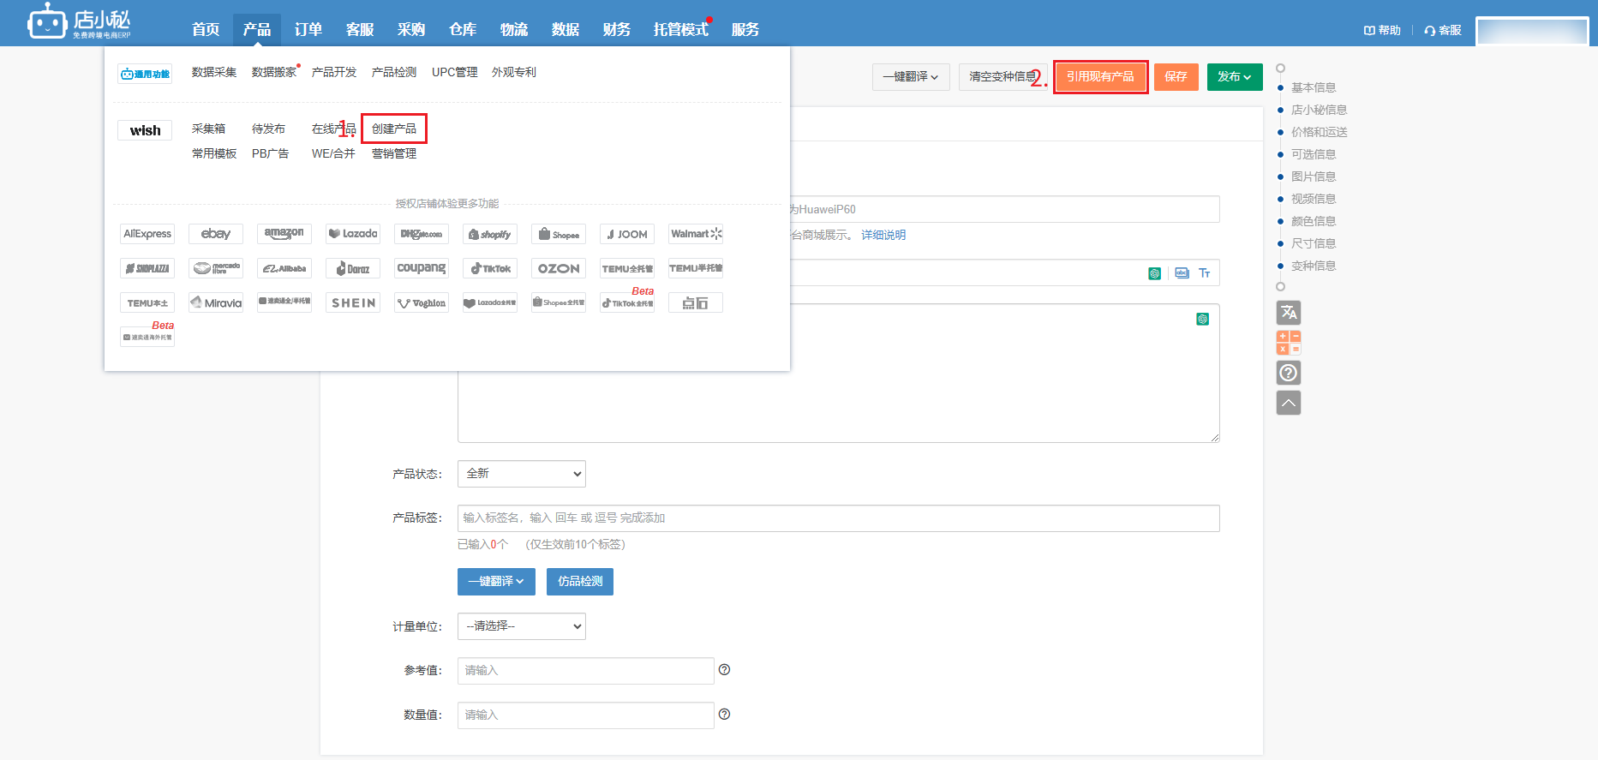Click the 清空变种信息 button
Image resolution: width=1598 pixels, height=760 pixels.
coord(1002,77)
